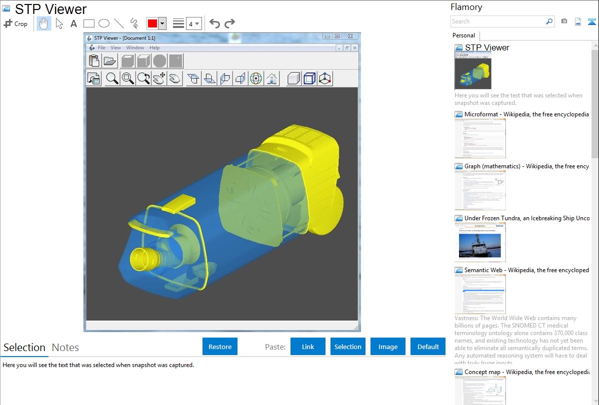This screenshot has width=599, height=405.
Task: Pick the rectangle shape tool
Action: [x=88, y=23]
